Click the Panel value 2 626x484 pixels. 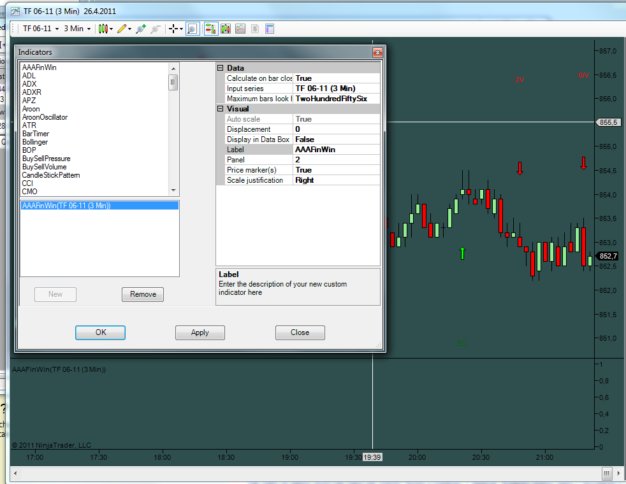337,160
